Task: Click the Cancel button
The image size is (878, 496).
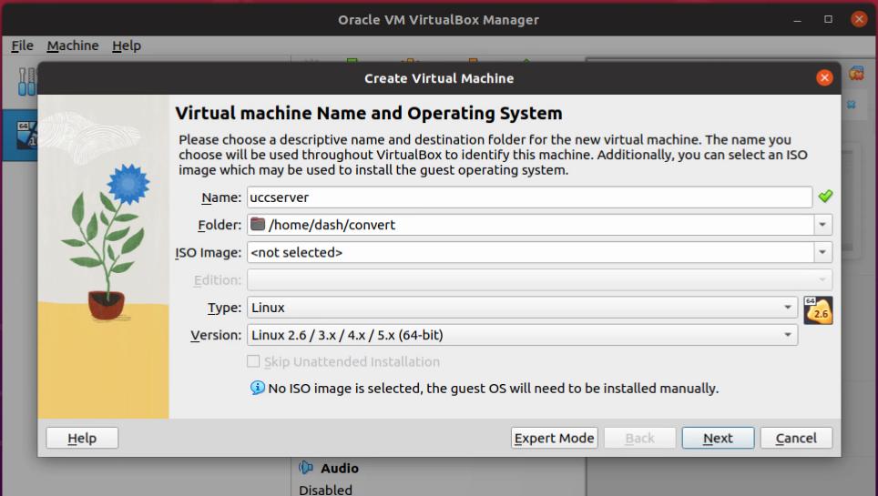Action: point(795,438)
